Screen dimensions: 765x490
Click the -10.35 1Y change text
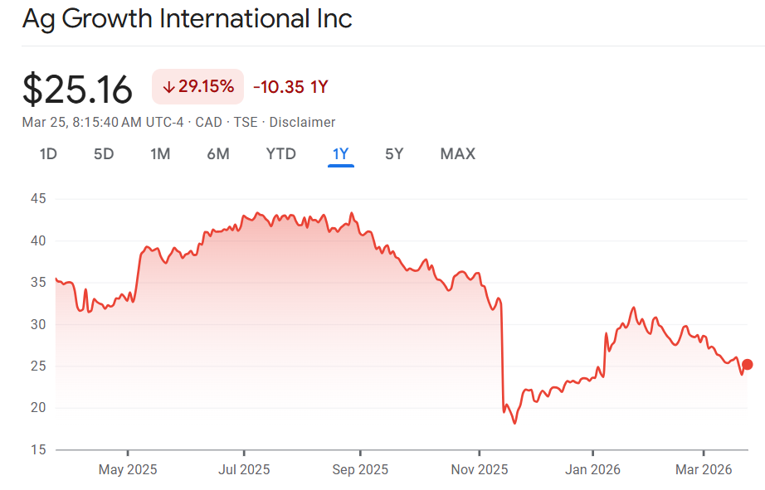(x=291, y=87)
